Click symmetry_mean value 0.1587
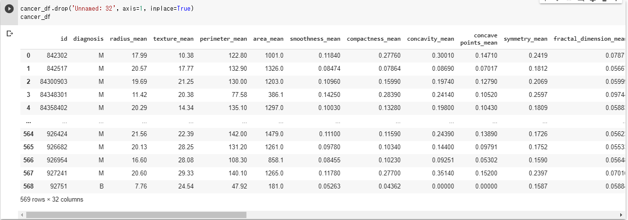Image resolution: width=628 pixels, height=220 pixels. [538, 186]
